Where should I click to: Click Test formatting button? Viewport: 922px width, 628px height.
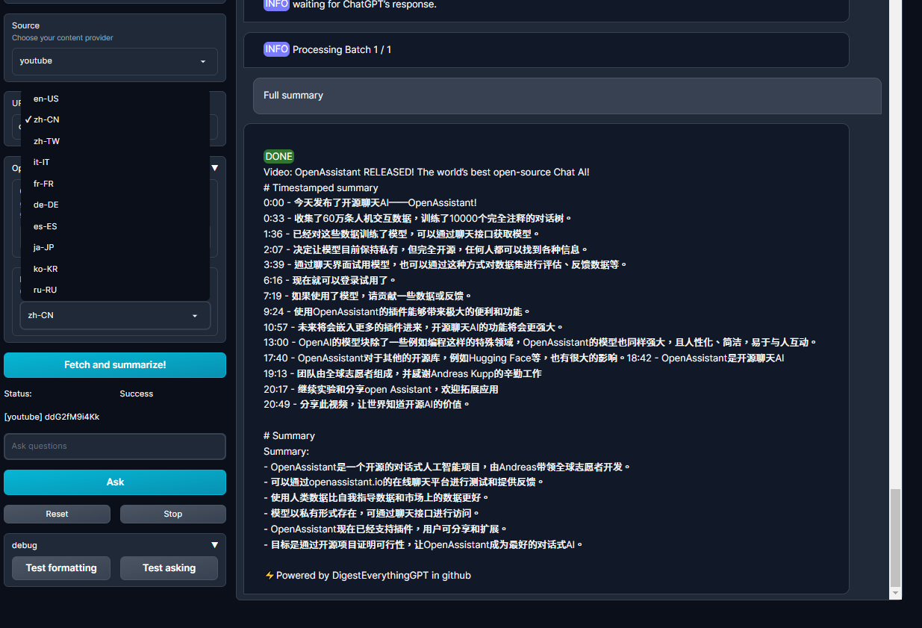coord(61,568)
